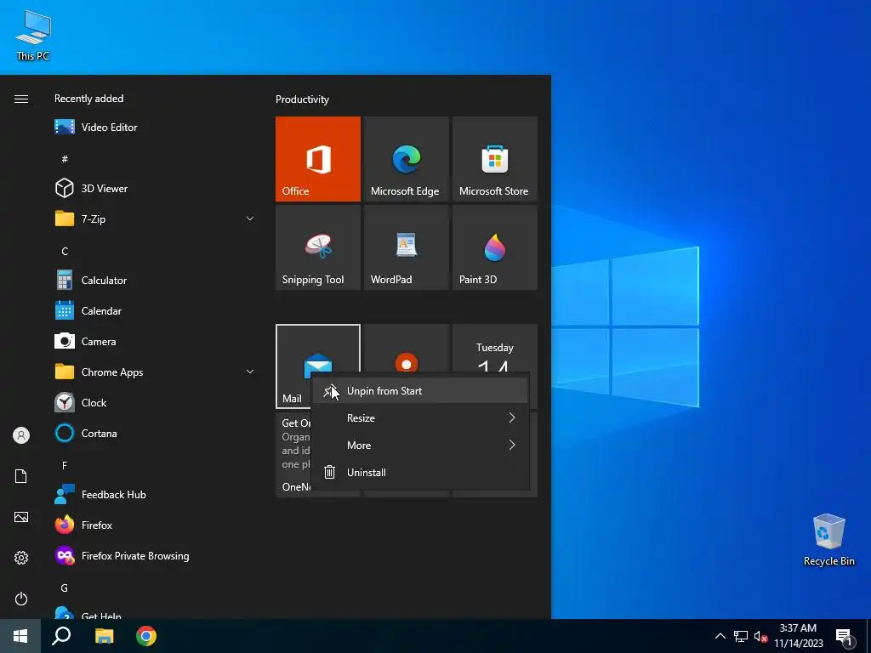Open Settings gear in Start sidebar
This screenshot has height=653, width=871.
pos(21,558)
